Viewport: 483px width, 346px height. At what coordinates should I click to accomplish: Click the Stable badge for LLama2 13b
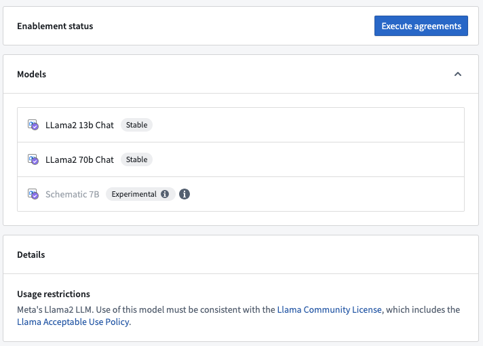[136, 125]
